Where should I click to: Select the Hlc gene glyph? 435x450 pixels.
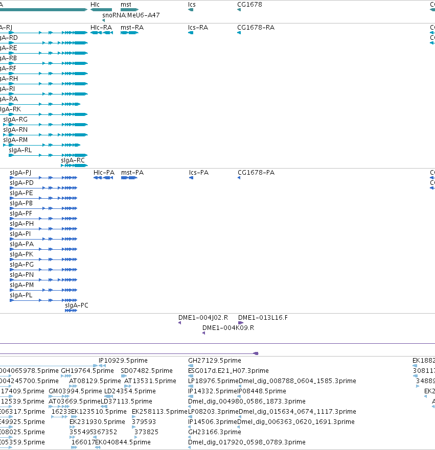[101, 10]
